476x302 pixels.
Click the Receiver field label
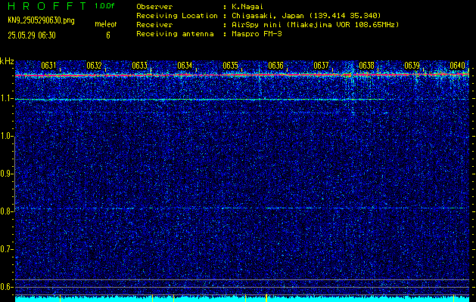tap(154, 25)
